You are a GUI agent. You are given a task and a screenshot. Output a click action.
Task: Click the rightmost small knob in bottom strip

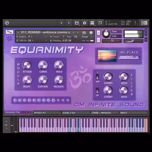[x=68, y=100]
